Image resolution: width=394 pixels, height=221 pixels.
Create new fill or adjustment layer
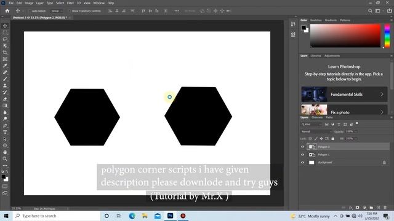coord(364,207)
